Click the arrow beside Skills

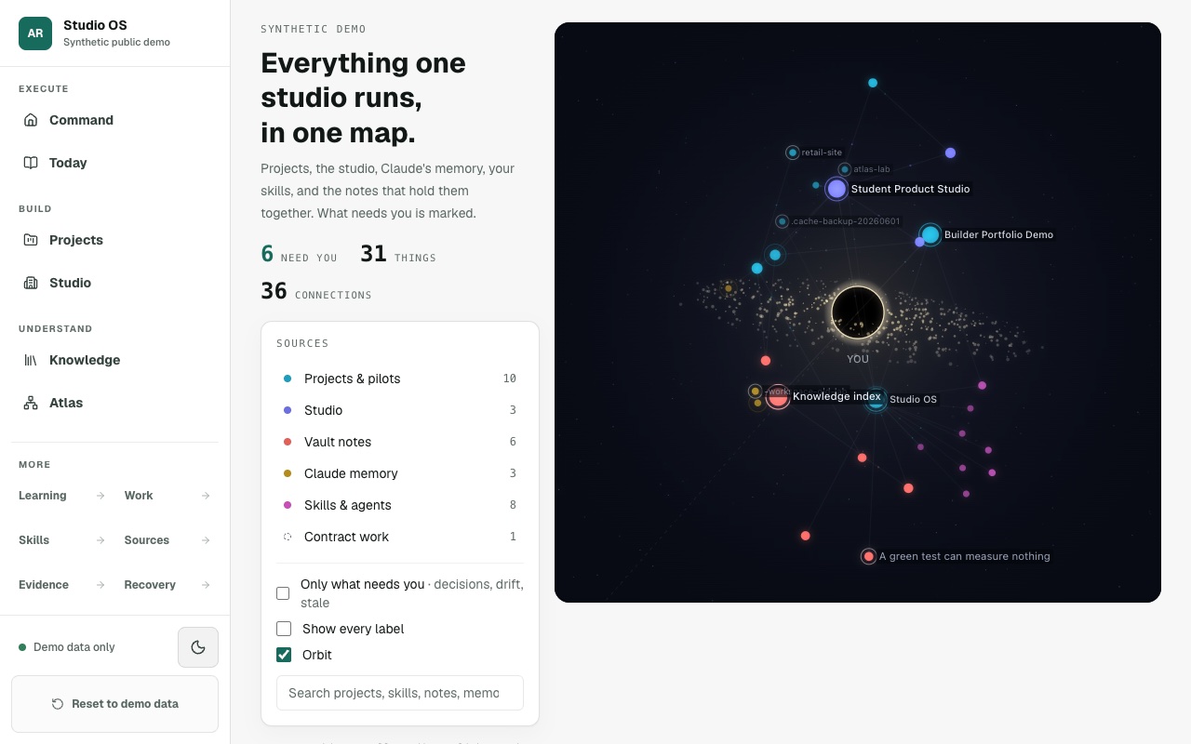coord(100,540)
